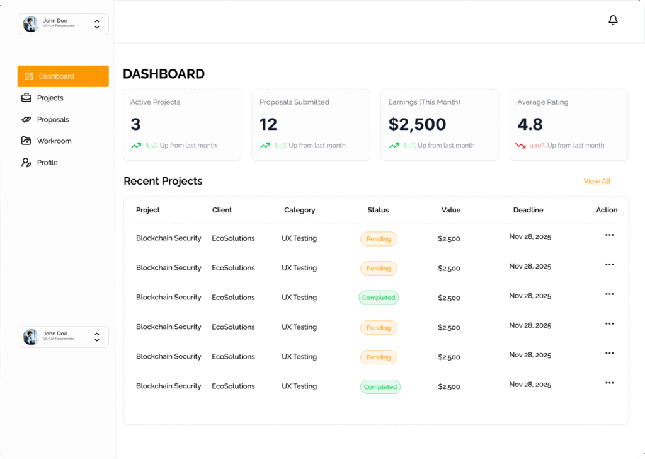
Task: Click the Workroom folder icon
Action: point(26,141)
